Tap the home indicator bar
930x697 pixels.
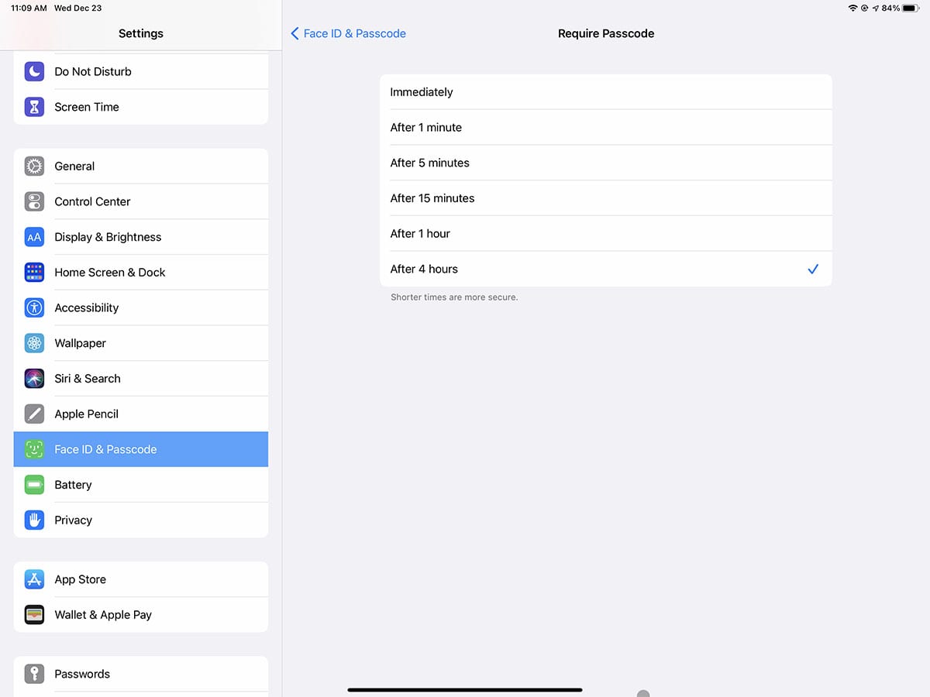click(x=465, y=689)
